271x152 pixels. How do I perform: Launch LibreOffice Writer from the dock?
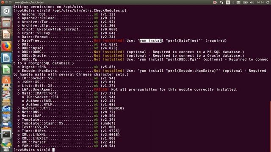[x=6, y=58]
